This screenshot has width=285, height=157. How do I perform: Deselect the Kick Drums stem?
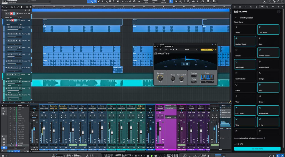pos(245,110)
